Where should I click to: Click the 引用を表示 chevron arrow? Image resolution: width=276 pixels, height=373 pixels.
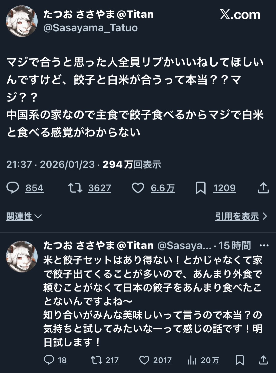[x=265, y=216]
